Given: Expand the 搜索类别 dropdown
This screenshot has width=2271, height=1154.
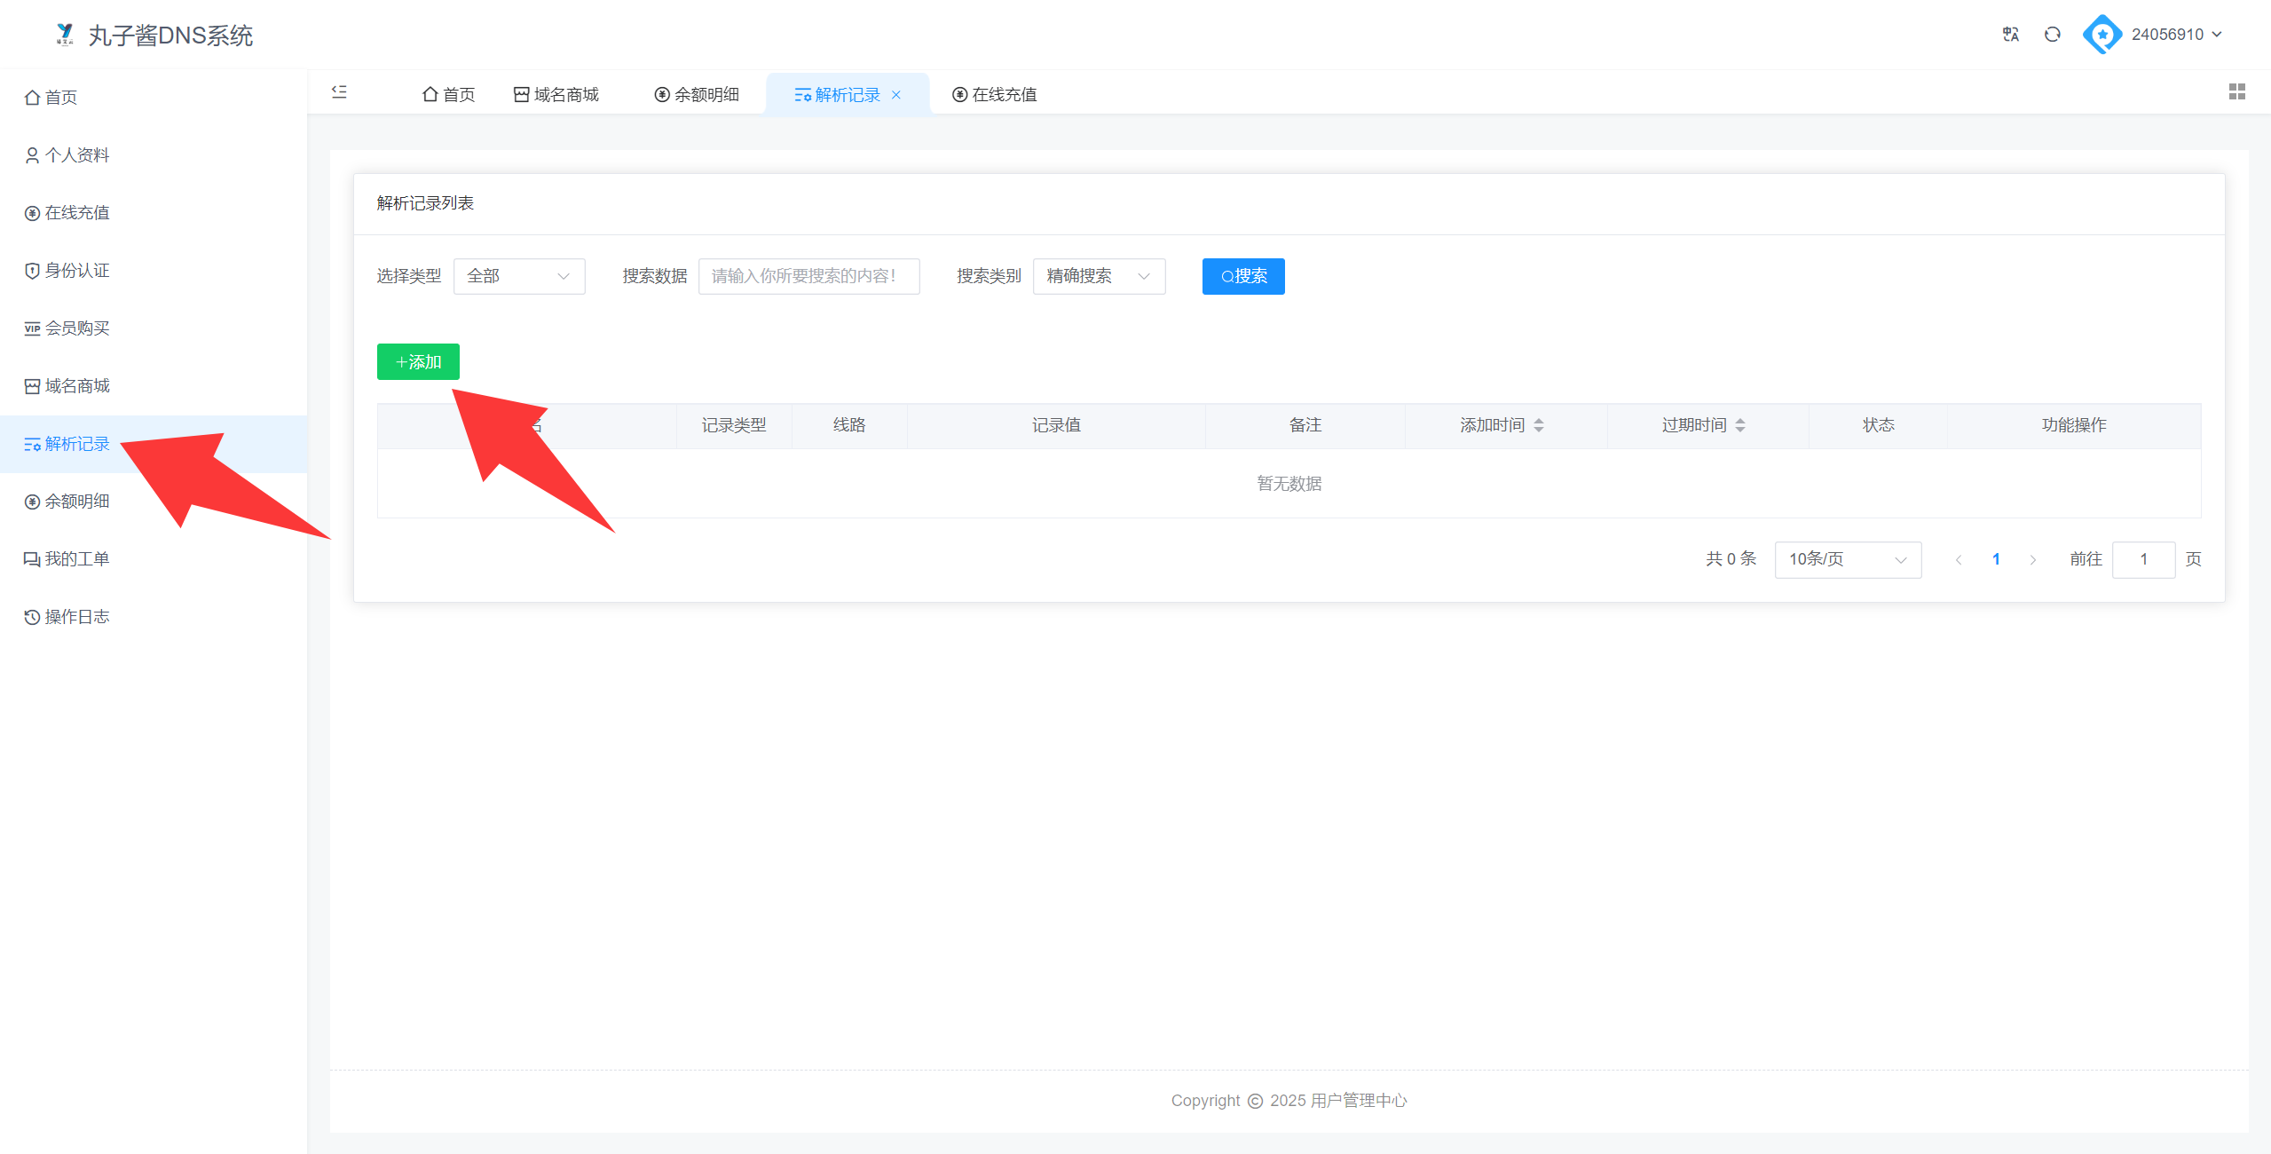Looking at the screenshot, I should 1098,276.
